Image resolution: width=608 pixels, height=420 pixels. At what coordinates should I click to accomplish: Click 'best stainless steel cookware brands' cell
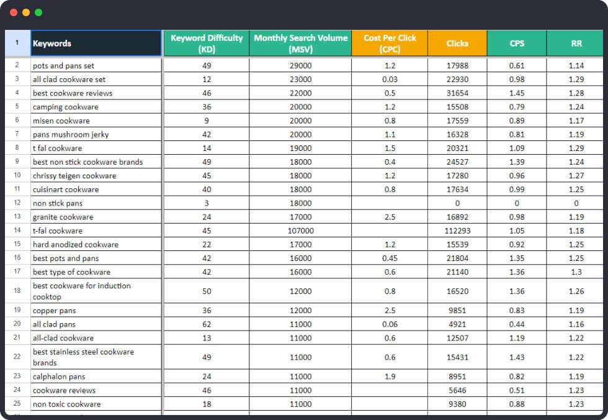point(96,357)
